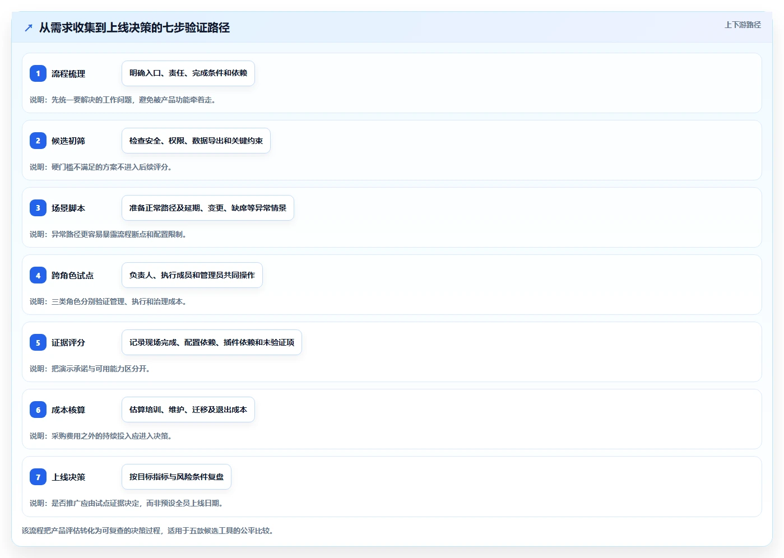
Task: Click the step title 证据评分
Action: (68, 343)
